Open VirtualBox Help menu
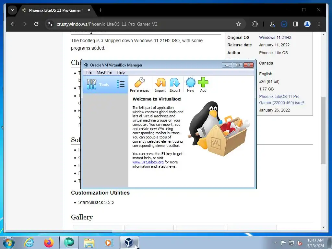Image resolution: width=332 pixels, height=249 pixels. click(x=121, y=72)
